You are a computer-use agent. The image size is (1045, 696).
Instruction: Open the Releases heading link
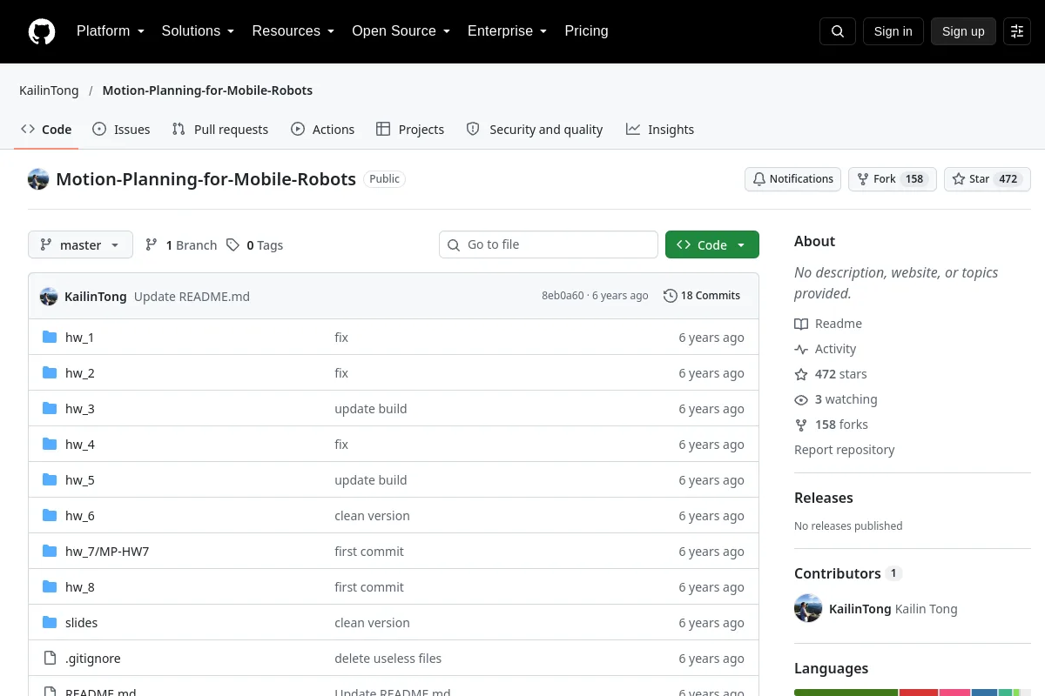[x=823, y=498]
